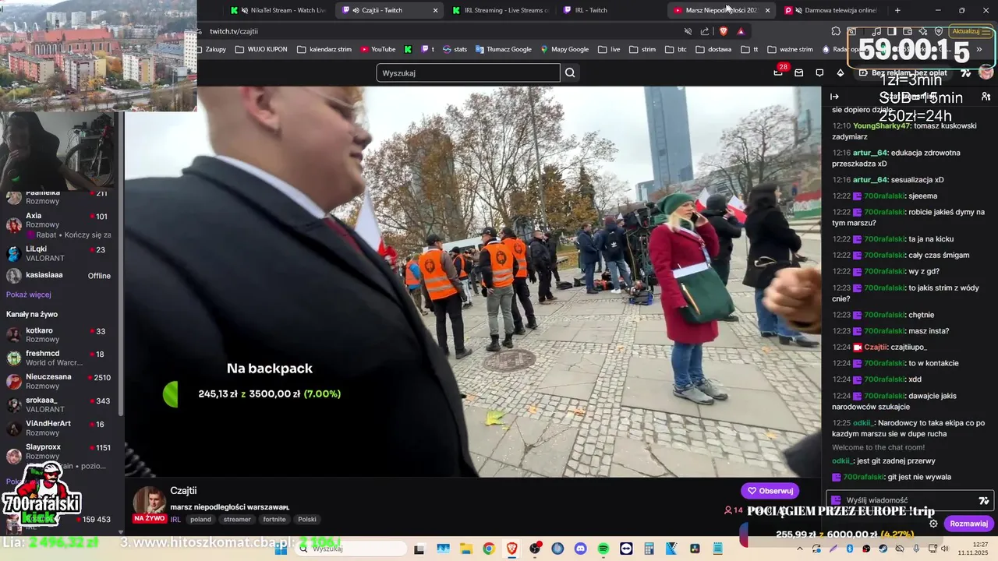Click the fortnite stream tag
Image resolution: width=998 pixels, height=561 pixels.
(274, 519)
